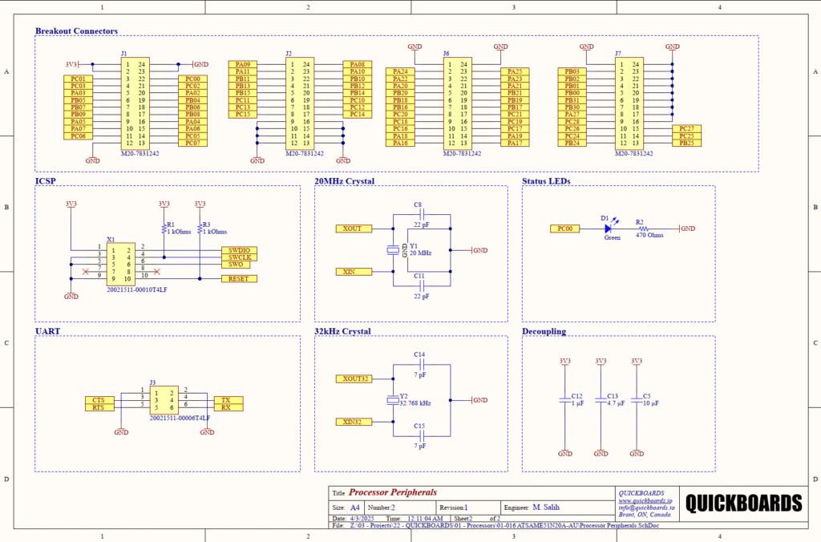Click the XOUT32 net port
This screenshot has height=542, width=821.
coord(354,378)
